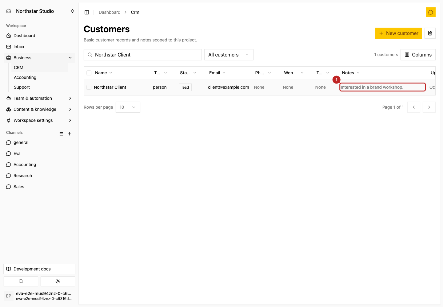Click Dashboard breadcrumb link

[110, 12]
